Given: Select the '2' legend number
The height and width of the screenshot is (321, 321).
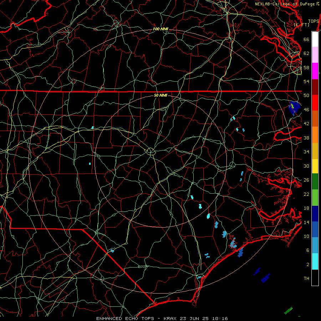Looking at the screenshot, I should 308,265.
